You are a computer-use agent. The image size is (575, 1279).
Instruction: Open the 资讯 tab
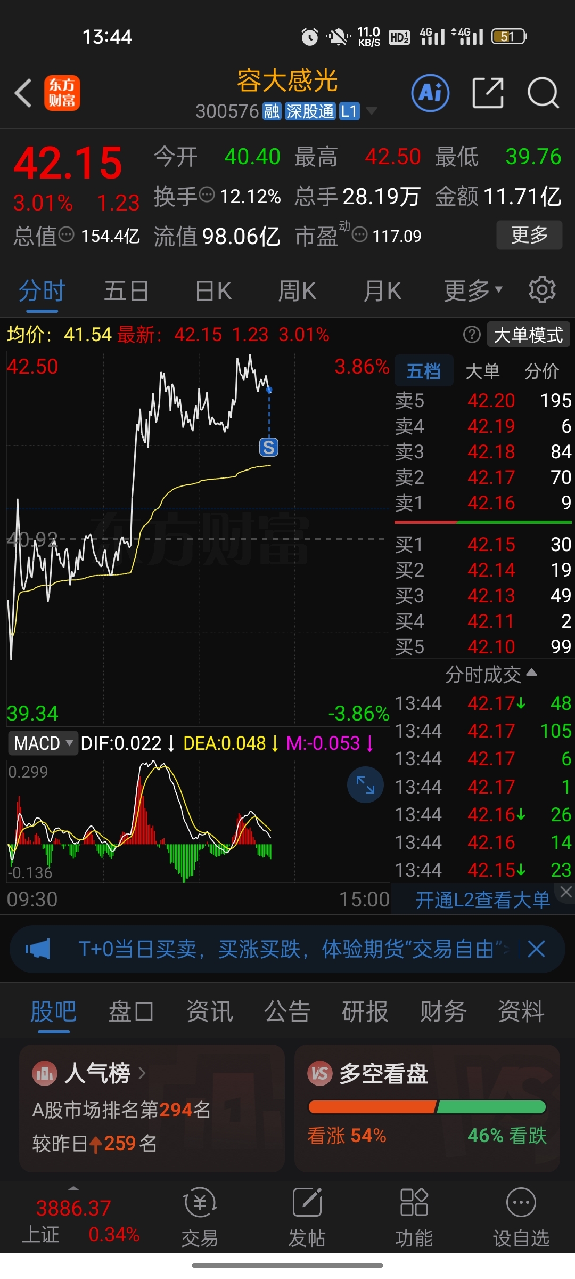(210, 1011)
